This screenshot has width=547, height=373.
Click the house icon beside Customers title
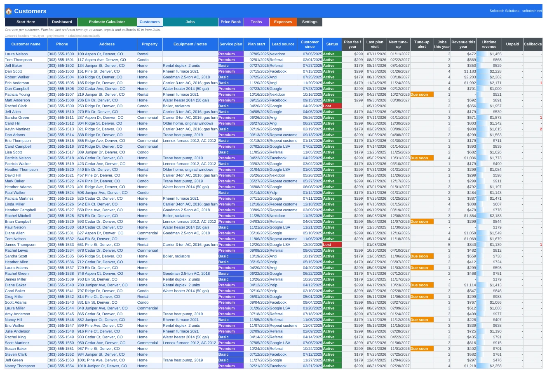(x=9, y=11)
